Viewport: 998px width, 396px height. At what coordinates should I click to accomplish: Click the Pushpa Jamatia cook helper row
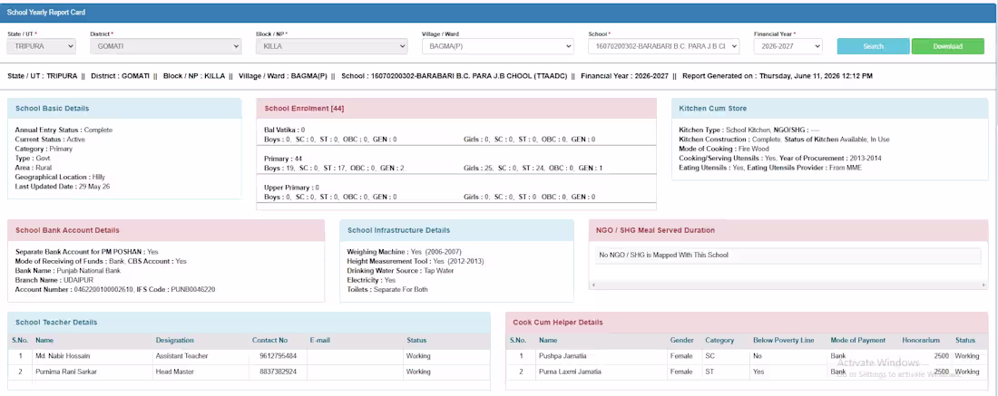tap(748, 356)
